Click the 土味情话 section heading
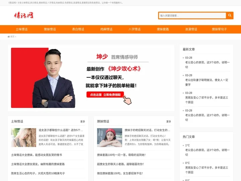This screenshot has height=181, width=241. coord(17,122)
